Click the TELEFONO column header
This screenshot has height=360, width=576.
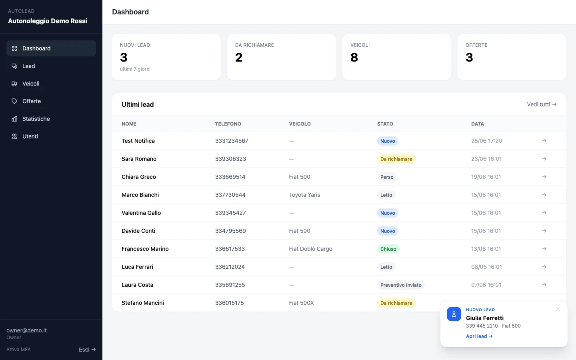pyautogui.click(x=228, y=124)
